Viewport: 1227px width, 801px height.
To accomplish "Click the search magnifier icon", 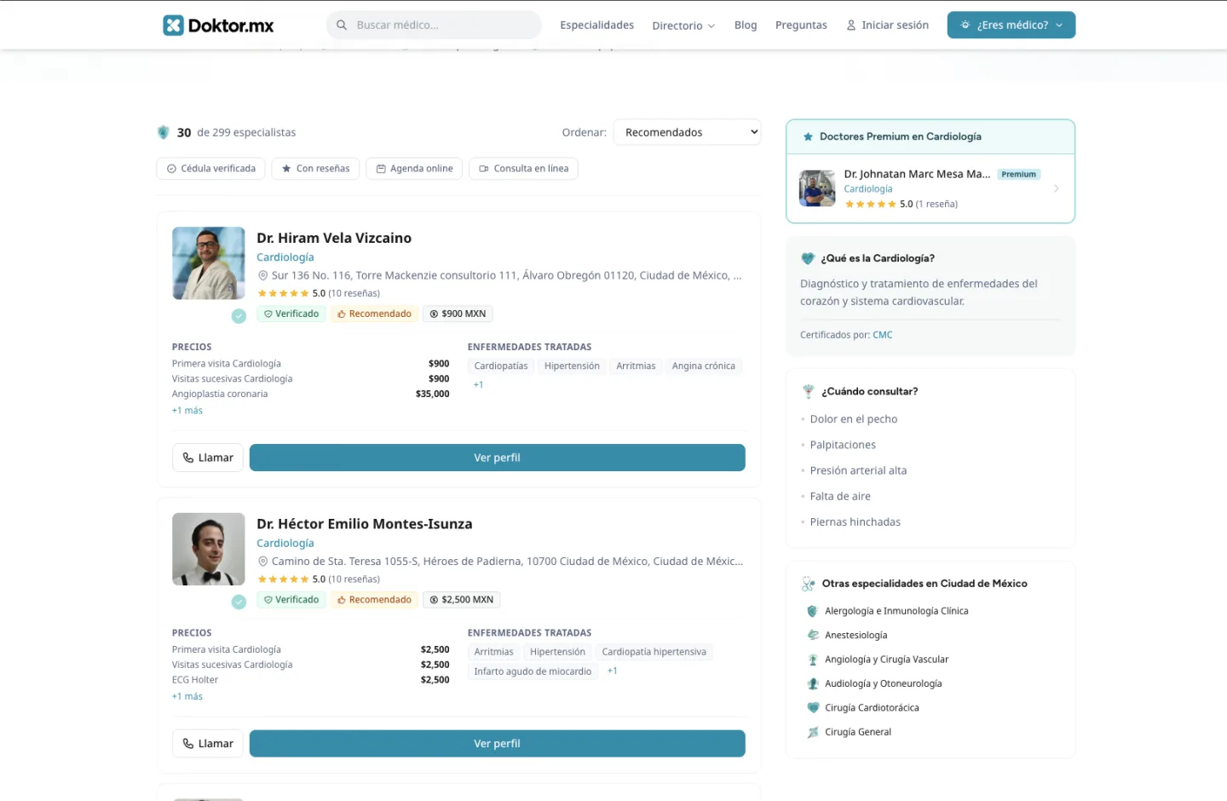I will [x=342, y=26].
